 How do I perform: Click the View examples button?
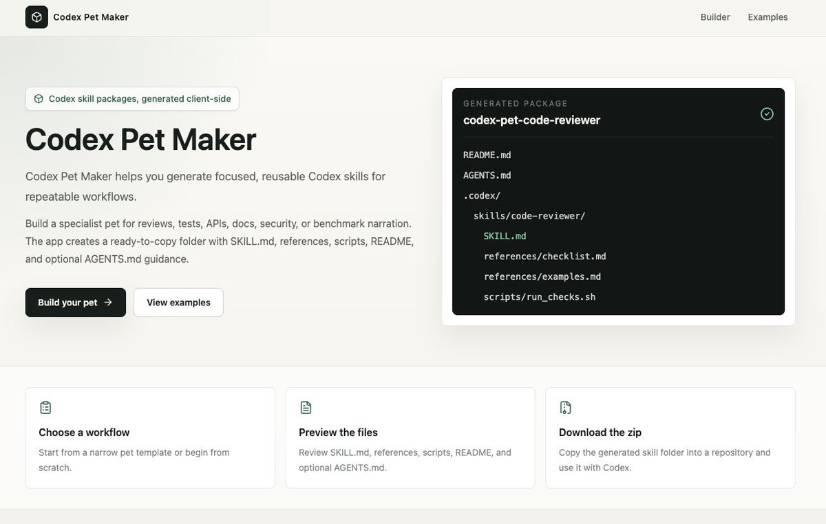178,303
